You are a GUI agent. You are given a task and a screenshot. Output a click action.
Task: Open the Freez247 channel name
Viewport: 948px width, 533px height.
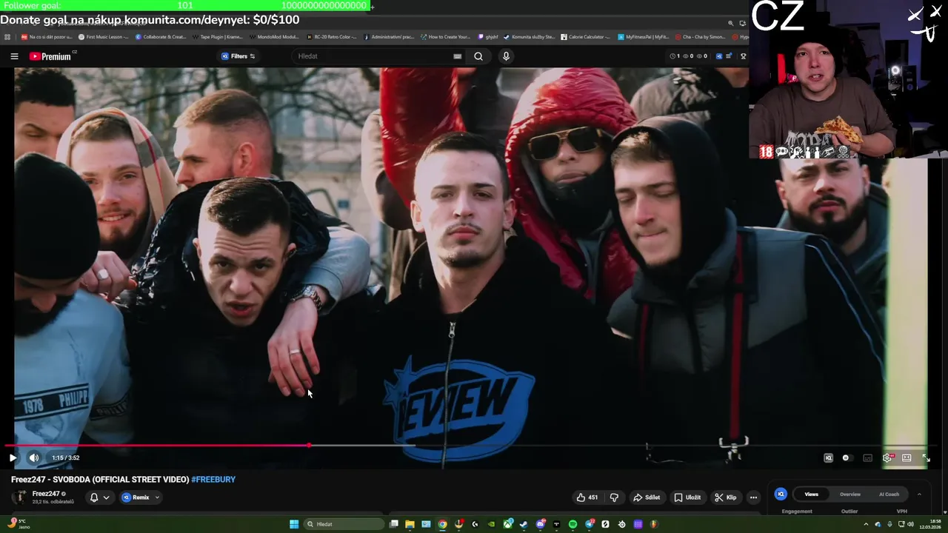(46, 494)
